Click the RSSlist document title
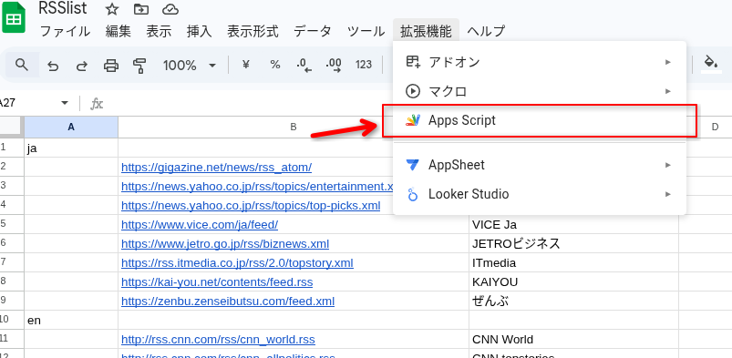 pos(63,8)
